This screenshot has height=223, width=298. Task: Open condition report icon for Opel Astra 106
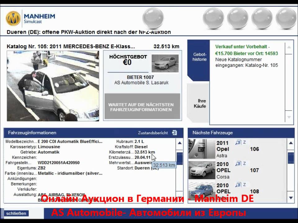click(238, 142)
